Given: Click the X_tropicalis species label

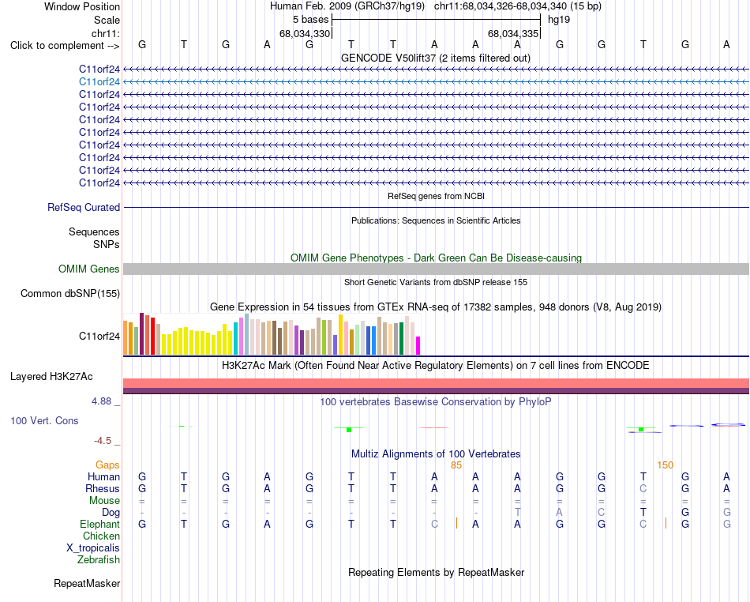Looking at the screenshot, I should (93, 548).
